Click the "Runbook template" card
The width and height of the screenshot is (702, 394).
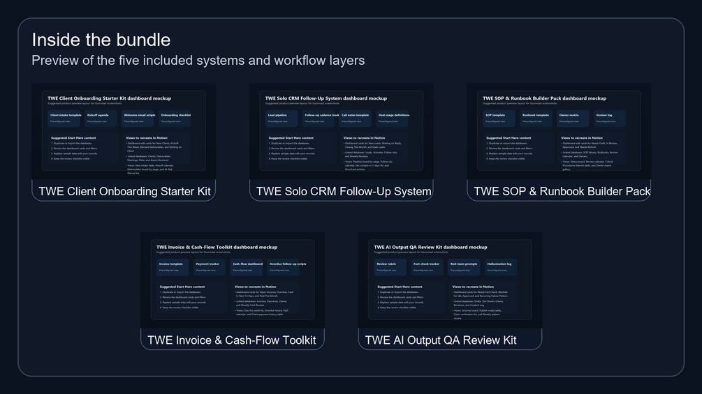tap(536, 119)
